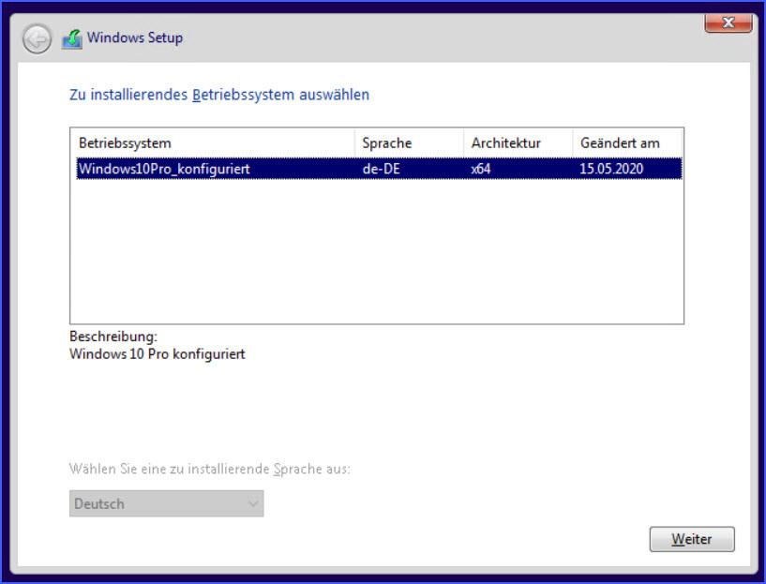Click the Windows Setup icon
766x584 pixels.
72,39
